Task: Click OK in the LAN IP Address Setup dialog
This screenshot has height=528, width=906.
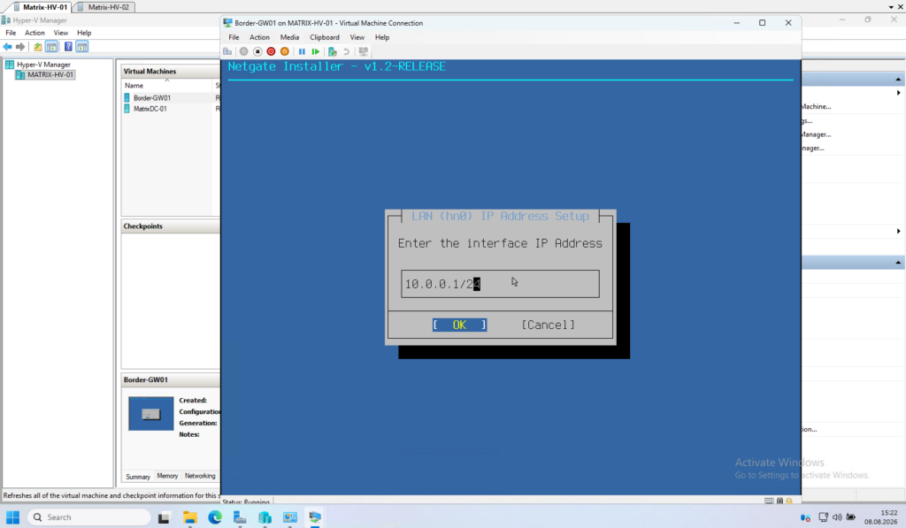Action: coord(459,325)
